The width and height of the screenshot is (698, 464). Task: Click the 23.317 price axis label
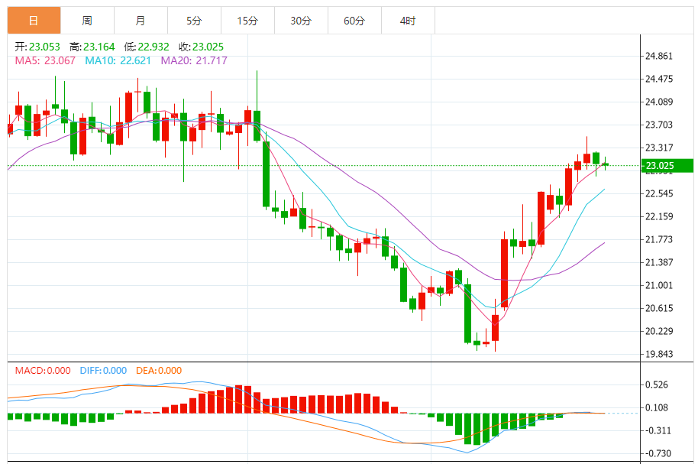pos(659,148)
